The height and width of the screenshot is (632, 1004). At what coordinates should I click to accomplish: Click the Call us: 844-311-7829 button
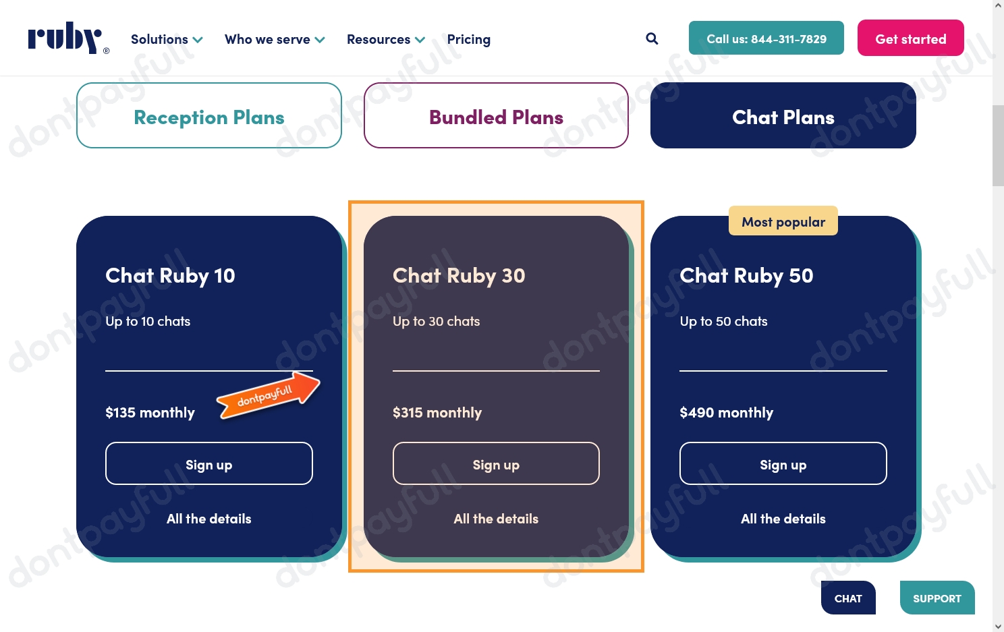coord(766,38)
